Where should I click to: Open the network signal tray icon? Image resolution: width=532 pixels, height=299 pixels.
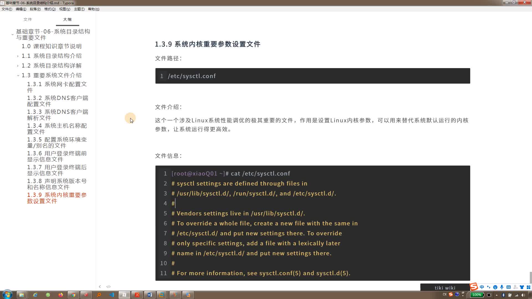[x=516, y=295]
